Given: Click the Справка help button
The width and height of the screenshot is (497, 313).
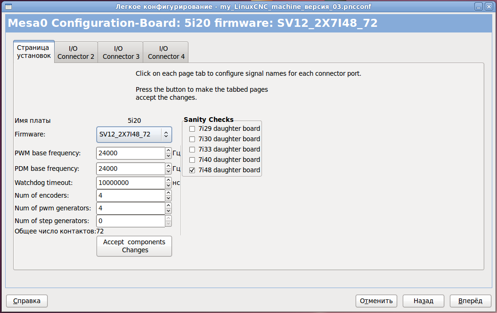Looking at the screenshot, I should click(27, 301).
